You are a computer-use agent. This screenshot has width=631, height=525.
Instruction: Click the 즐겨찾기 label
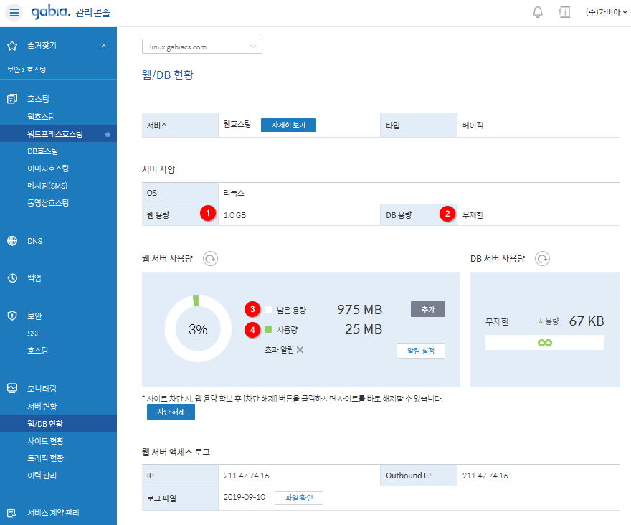[x=42, y=45]
